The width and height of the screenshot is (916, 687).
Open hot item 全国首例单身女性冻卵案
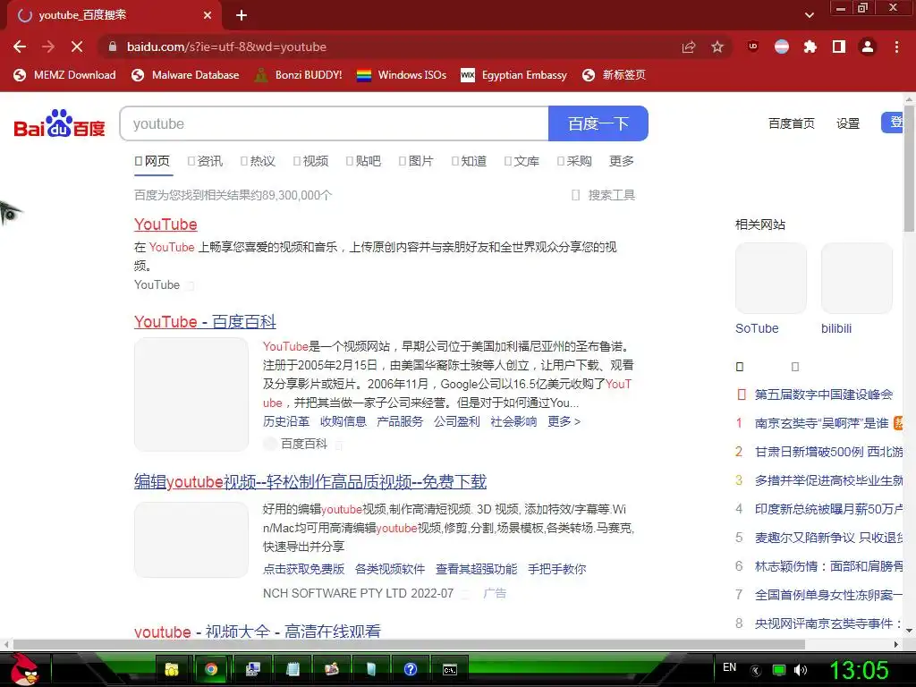click(x=828, y=595)
